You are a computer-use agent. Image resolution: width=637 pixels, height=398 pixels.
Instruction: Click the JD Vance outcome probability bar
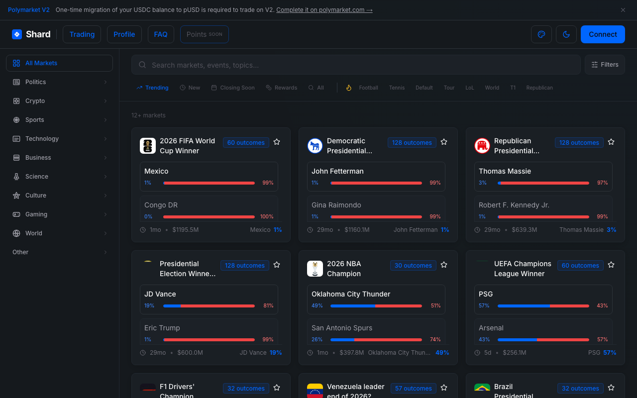(209, 306)
